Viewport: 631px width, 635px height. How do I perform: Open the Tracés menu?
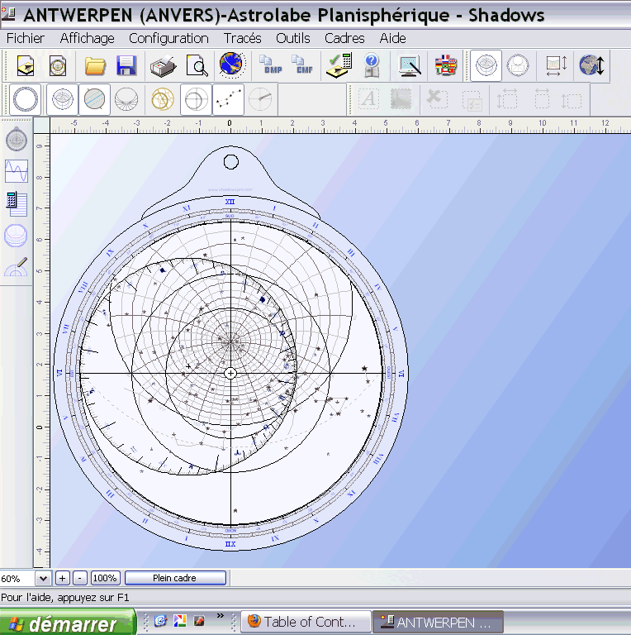click(x=242, y=38)
